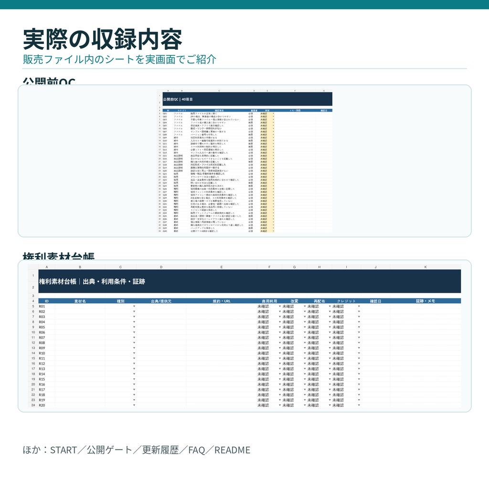489x489 pixels.
Task: Select the 商用利用 column header
Action: tap(269, 301)
